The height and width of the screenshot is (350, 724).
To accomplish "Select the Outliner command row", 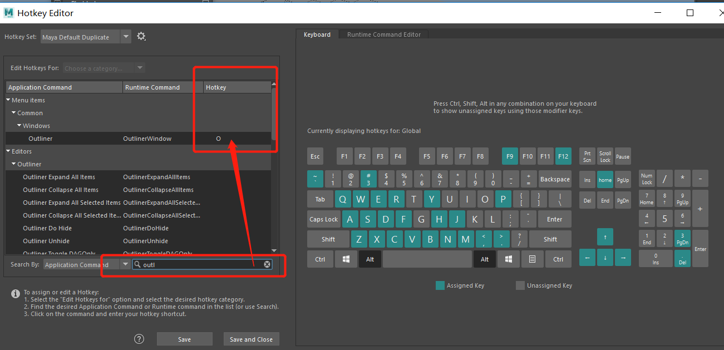I will (138, 139).
